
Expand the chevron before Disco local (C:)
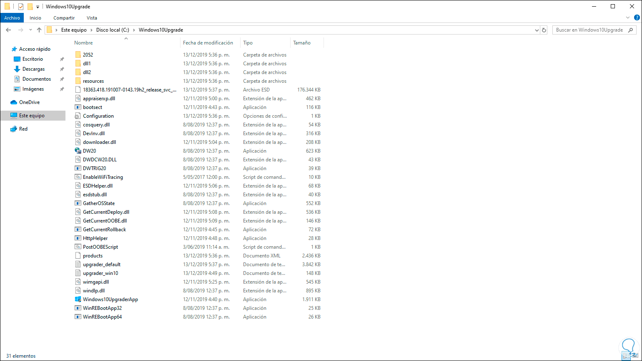[x=92, y=30]
